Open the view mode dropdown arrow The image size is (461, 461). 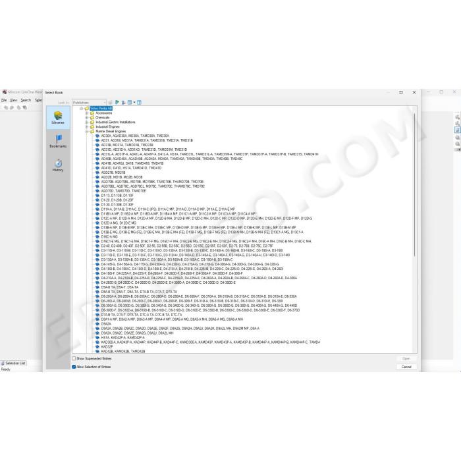tap(134, 102)
